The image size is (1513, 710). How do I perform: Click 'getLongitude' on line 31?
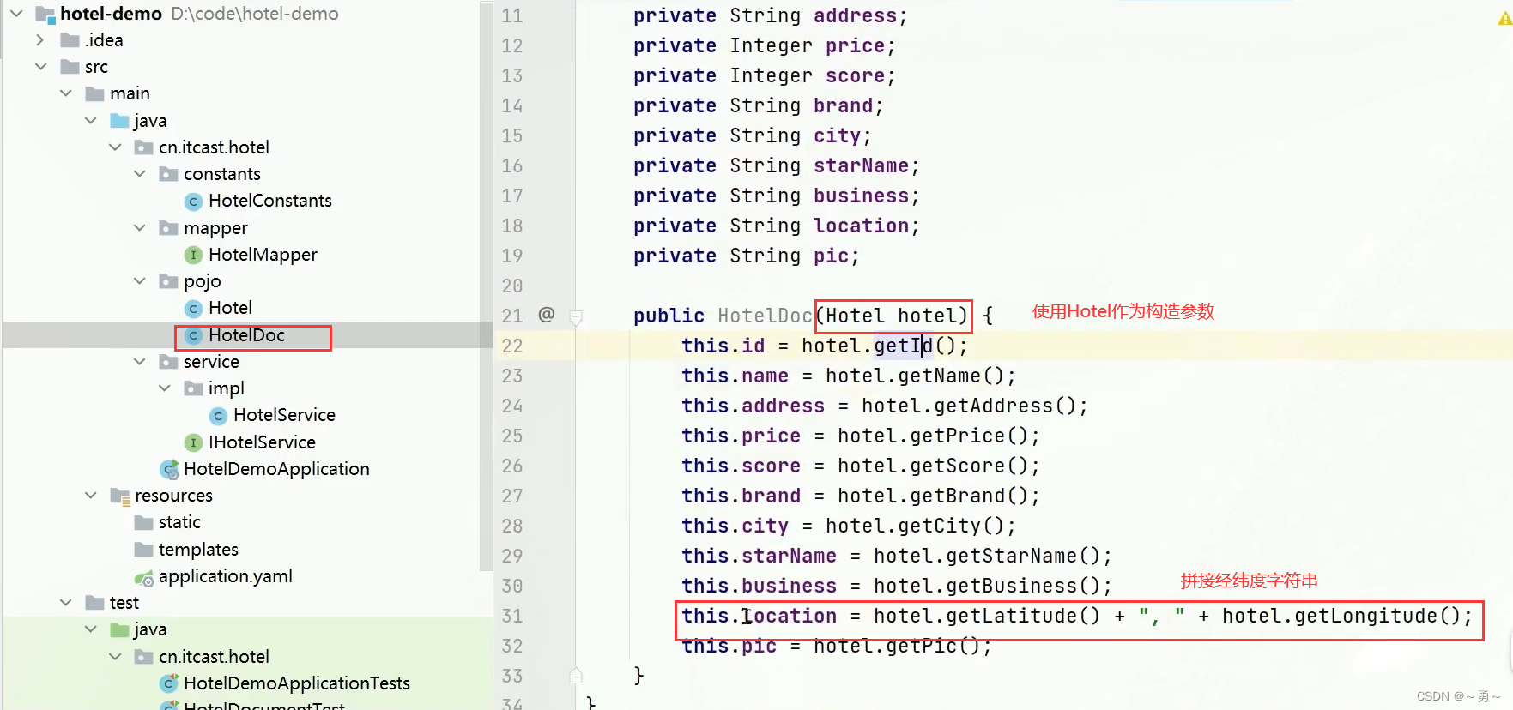point(1365,616)
